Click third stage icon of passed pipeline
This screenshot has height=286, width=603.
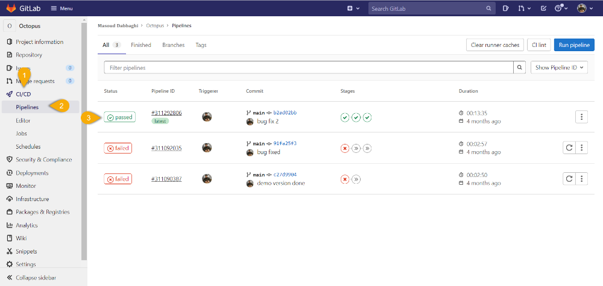367,117
